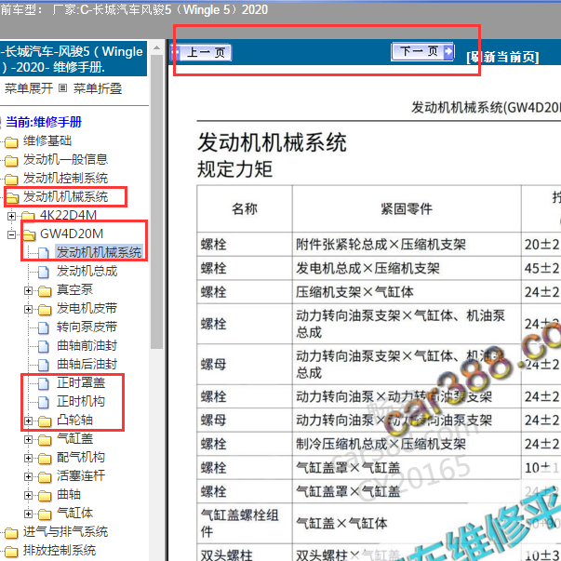Click the small icon between 菜单展开 and 菜单折叠
Screen dimensions: 561x561
[62, 88]
